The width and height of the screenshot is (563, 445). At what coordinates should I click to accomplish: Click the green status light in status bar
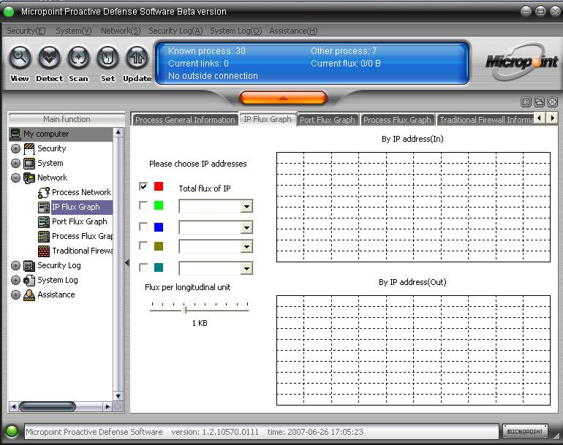tap(12, 431)
